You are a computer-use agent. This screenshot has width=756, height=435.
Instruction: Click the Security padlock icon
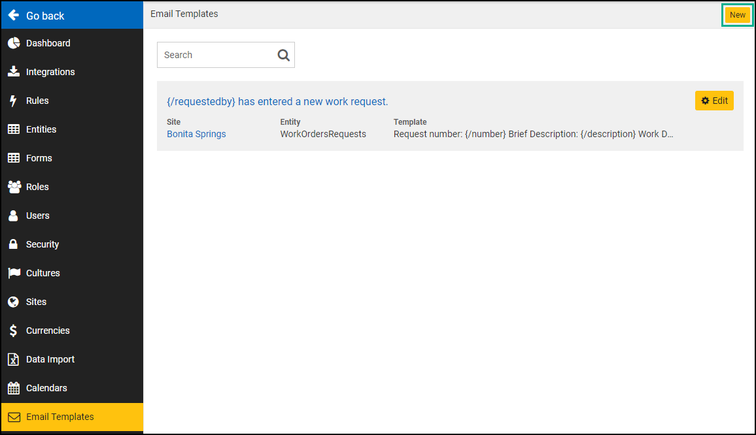[x=13, y=244]
